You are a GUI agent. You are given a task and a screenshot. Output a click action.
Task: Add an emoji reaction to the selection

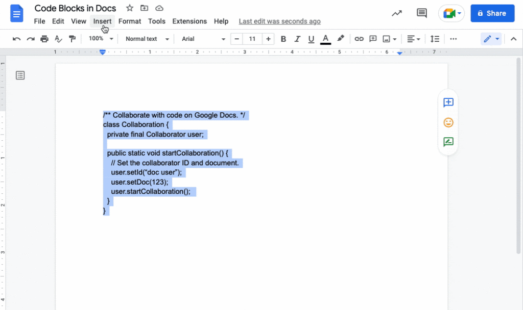coord(448,122)
